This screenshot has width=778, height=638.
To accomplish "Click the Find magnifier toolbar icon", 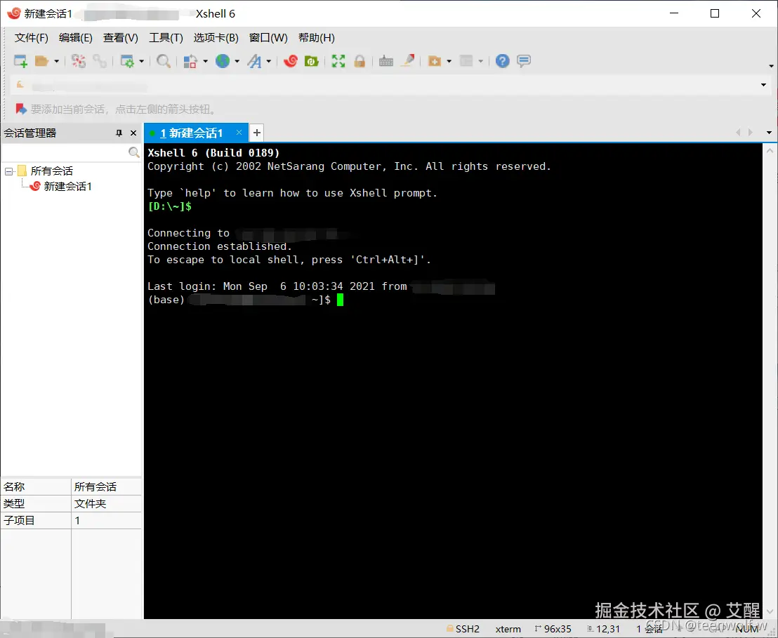I will click(163, 61).
